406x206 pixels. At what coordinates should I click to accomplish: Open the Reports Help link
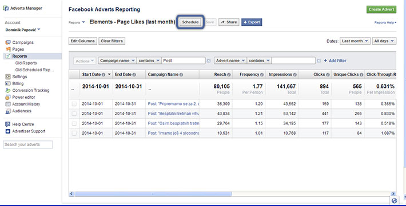(x=385, y=22)
